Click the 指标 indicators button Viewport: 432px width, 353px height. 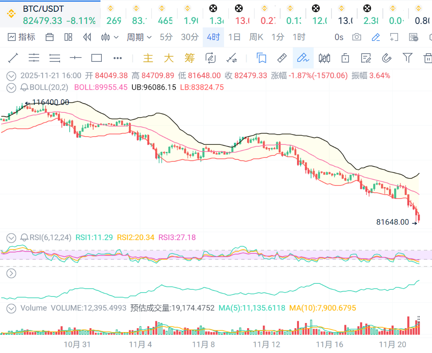(x=21, y=37)
